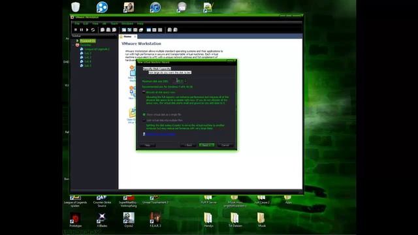The height and width of the screenshot is (235, 418).
Task: Open the Recycle Bin desktop icon
Action: coord(76,7)
